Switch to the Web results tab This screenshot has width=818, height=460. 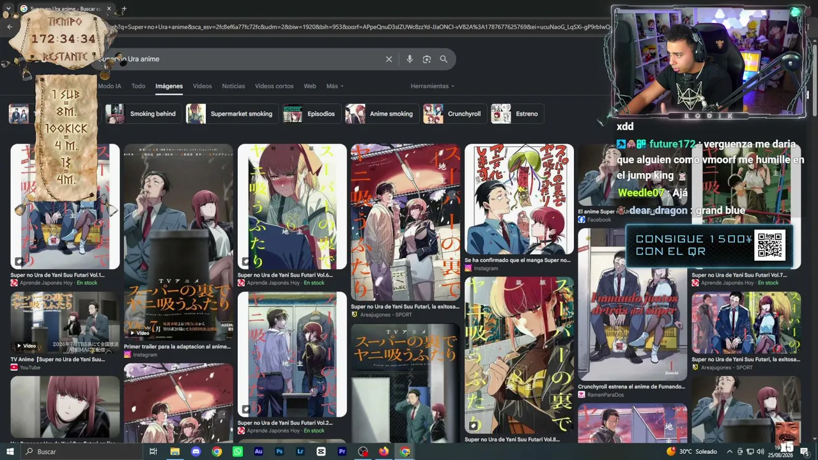(x=310, y=86)
